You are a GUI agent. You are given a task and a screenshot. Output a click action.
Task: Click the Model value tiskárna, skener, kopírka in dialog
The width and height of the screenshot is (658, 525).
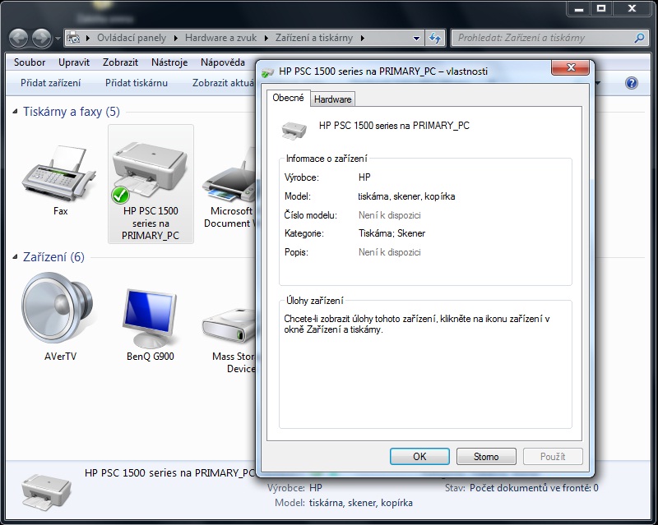click(x=406, y=196)
